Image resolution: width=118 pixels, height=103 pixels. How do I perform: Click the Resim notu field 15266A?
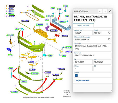(x=83, y=33)
